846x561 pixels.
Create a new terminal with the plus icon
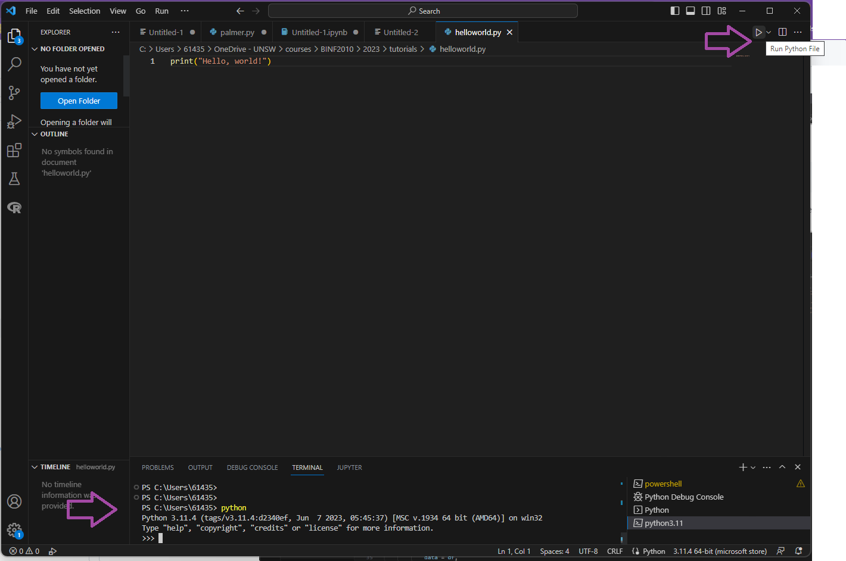(x=742, y=467)
